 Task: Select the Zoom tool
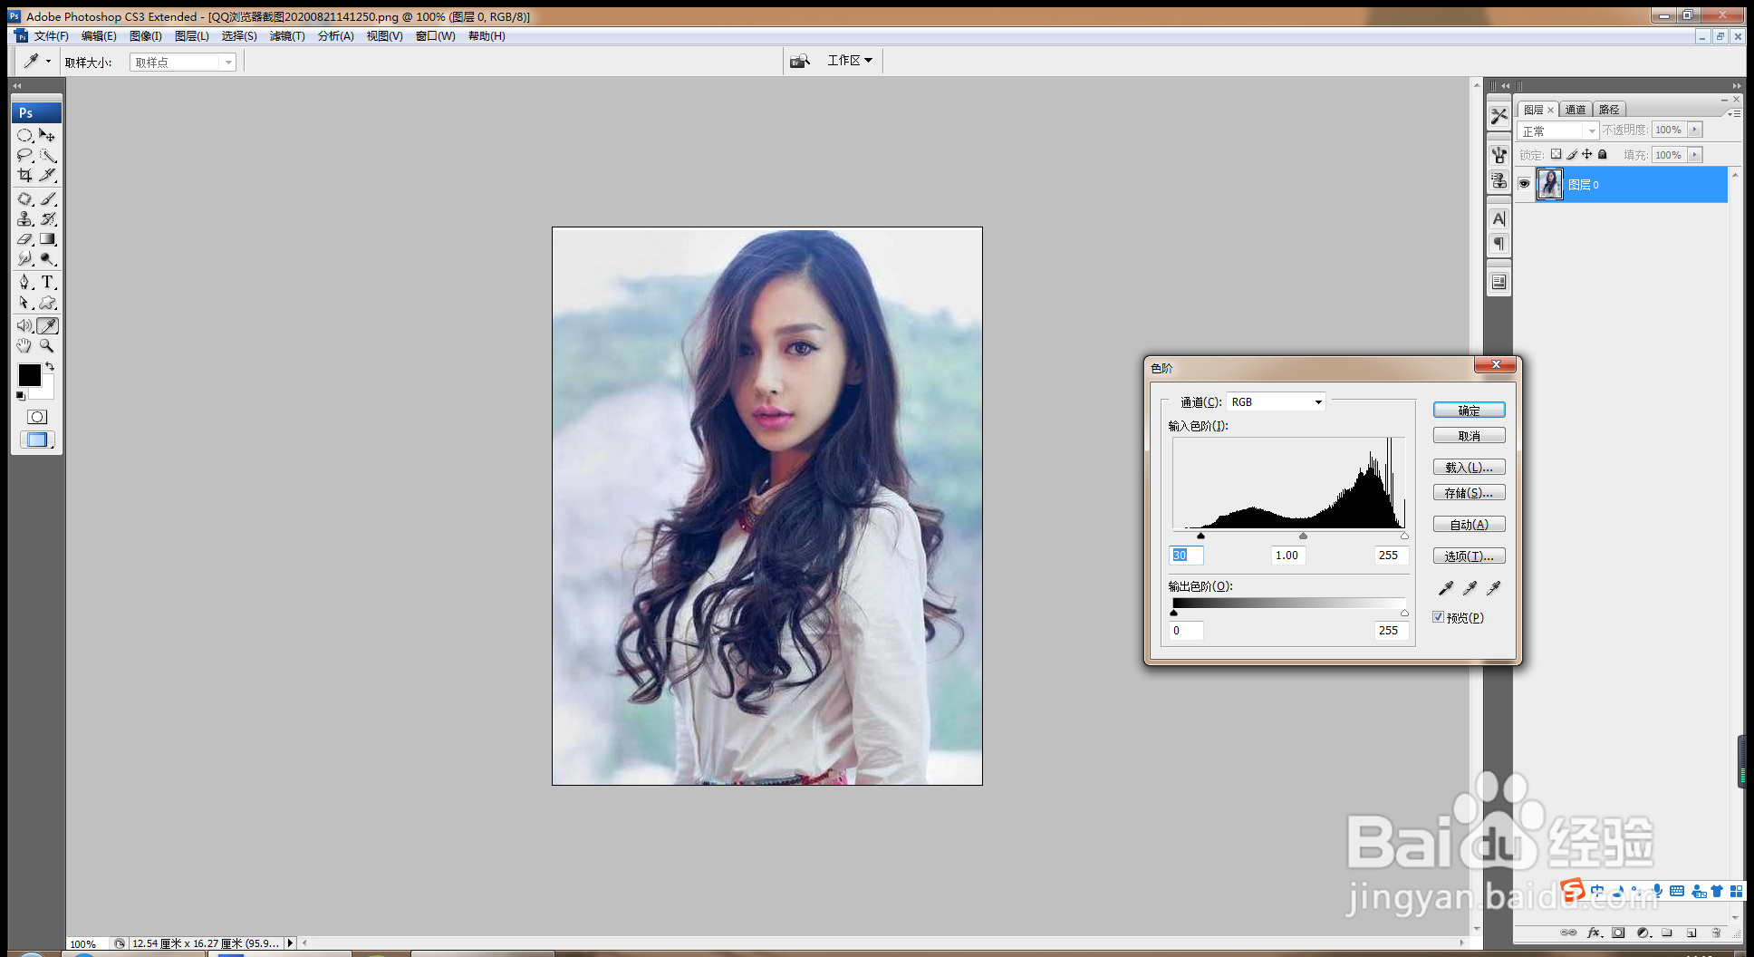pyautogui.click(x=48, y=346)
